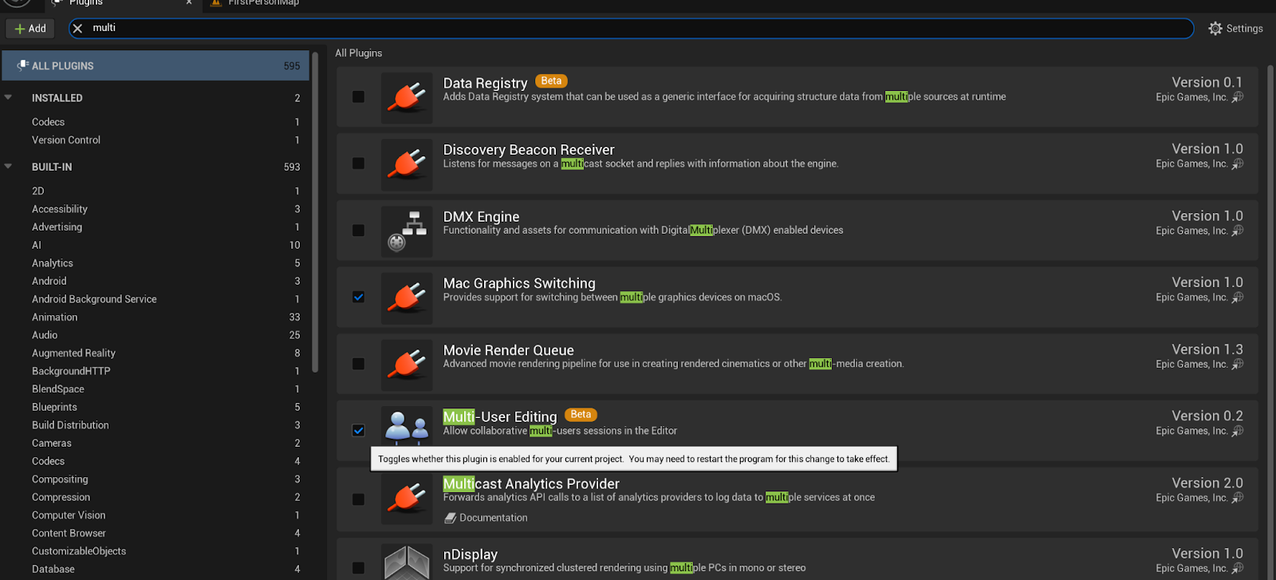1276x580 pixels.
Task: Collapse the INSTALLED category arrow
Action: point(8,97)
